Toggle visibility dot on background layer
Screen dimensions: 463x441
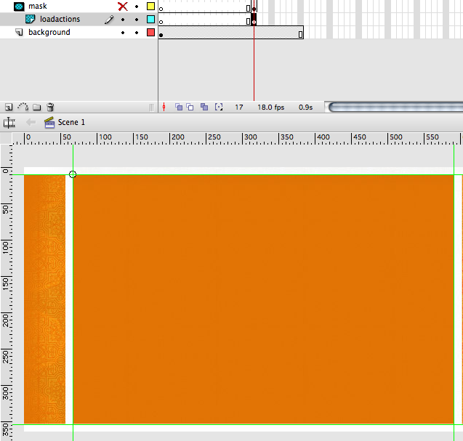click(123, 33)
